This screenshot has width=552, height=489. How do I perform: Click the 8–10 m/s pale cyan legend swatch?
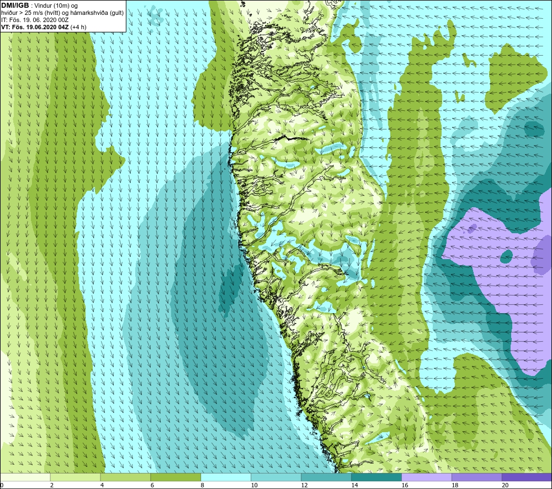(x=226, y=477)
